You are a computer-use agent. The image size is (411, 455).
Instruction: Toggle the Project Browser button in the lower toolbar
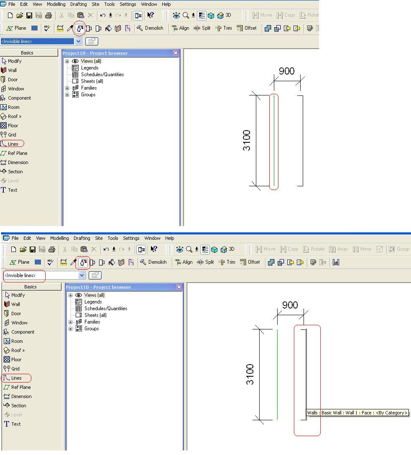coord(141,249)
